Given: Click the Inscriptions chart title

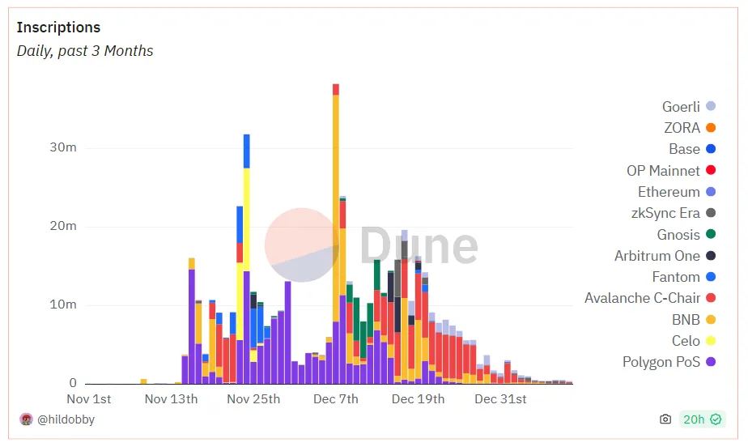Looking at the screenshot, I should click(x=58, y=28).
